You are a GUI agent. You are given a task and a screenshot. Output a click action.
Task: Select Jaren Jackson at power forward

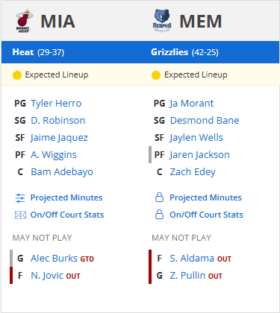click(199, 155)
